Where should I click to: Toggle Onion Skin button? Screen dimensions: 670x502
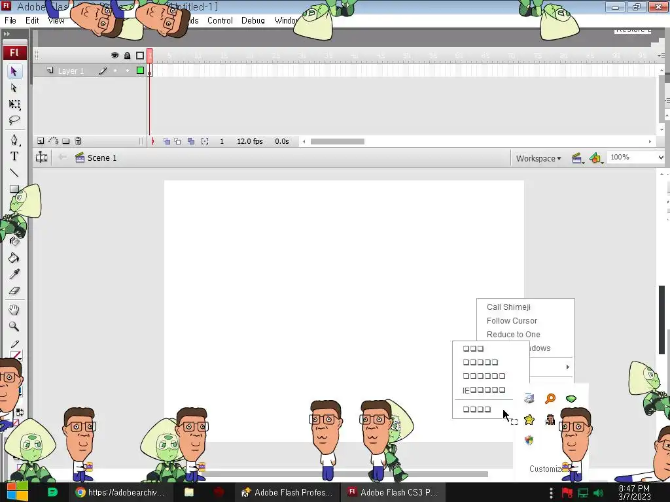coord(167,141)
